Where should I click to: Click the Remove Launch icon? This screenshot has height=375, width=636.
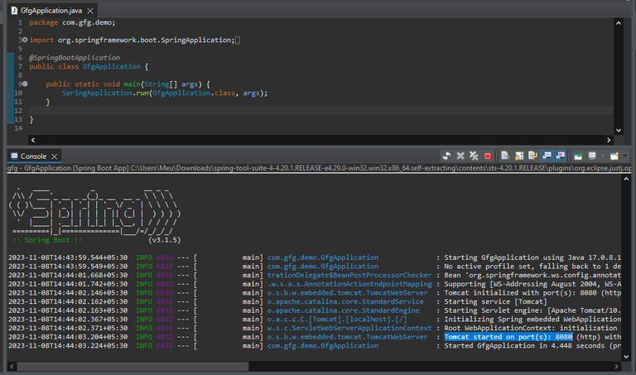pyautogui.click(x=460, y=156)
